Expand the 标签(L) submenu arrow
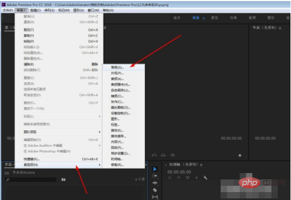The image size is (291, 200). [x=99, y=116]
